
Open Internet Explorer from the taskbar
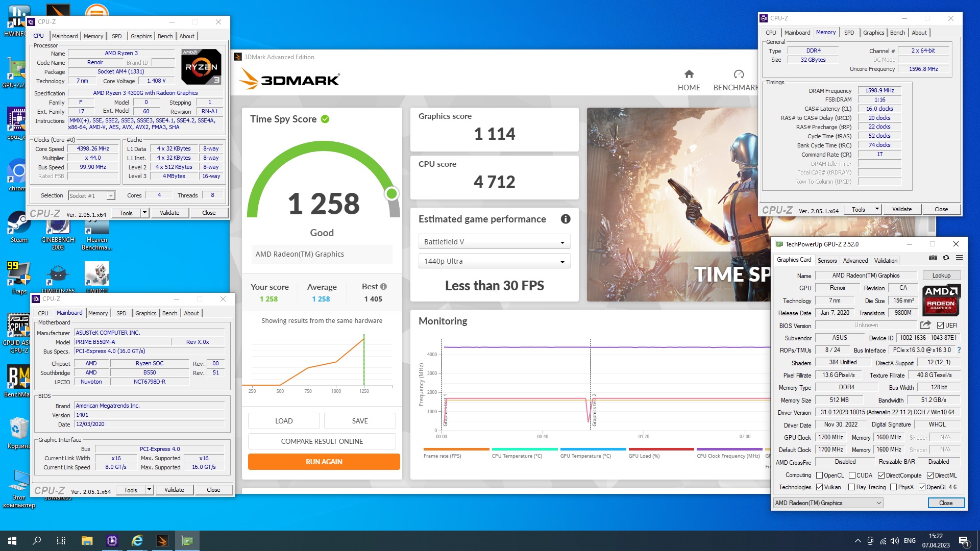point(137,541)
